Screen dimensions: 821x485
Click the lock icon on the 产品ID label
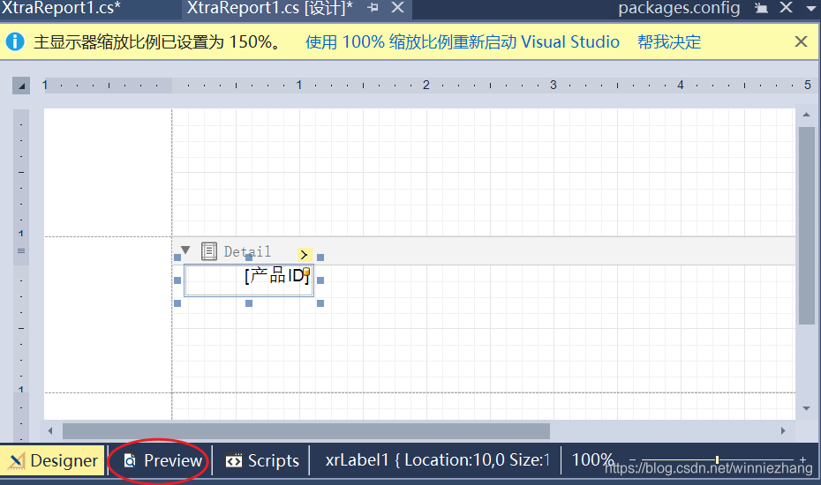307,271
